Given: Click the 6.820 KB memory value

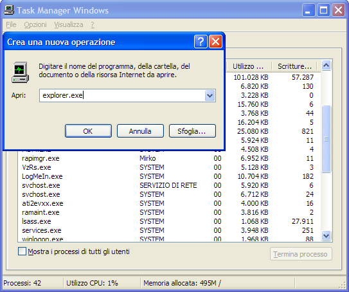Looking at the screenshot, I should coord(255,86).
